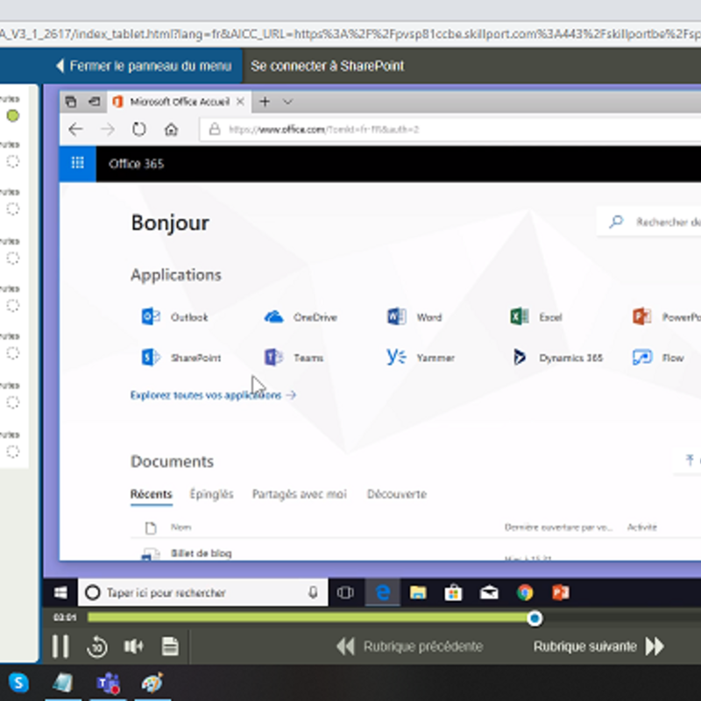Open PowerPoint in the video taskbar
Screen dimensions: 701x701
[x=561, y=593]
